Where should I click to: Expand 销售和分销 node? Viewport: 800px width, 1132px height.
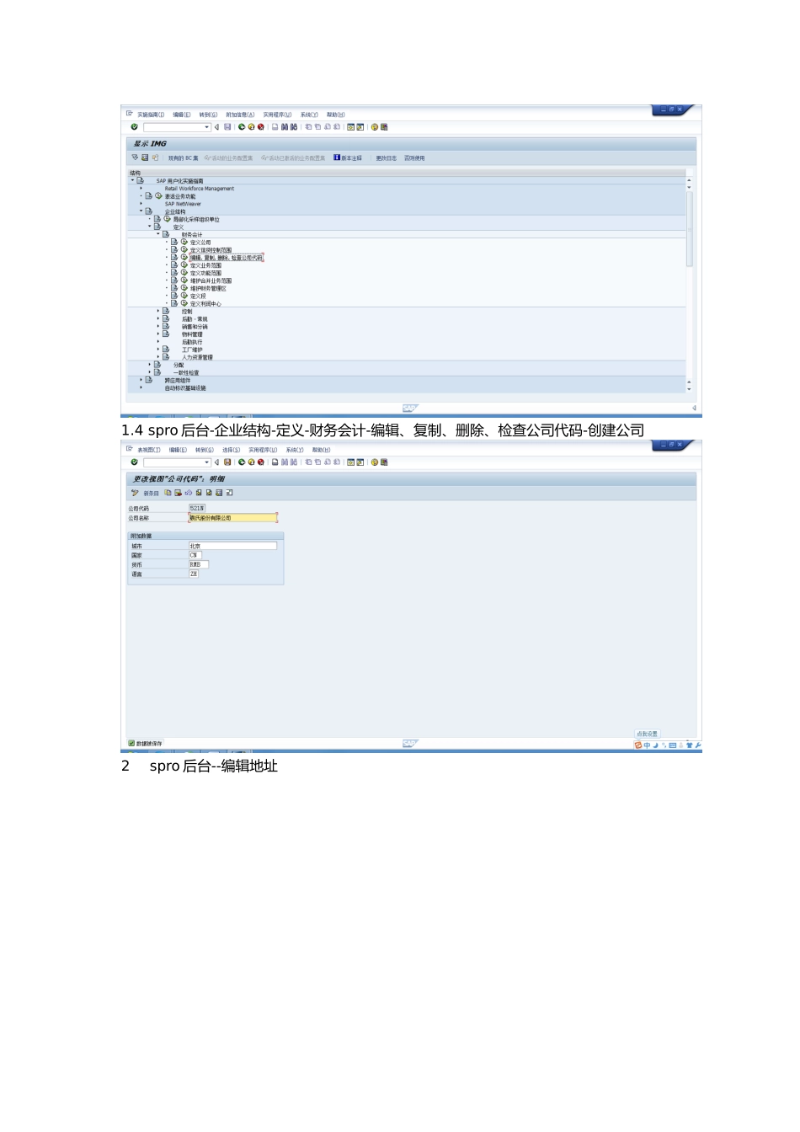(158, 327)
